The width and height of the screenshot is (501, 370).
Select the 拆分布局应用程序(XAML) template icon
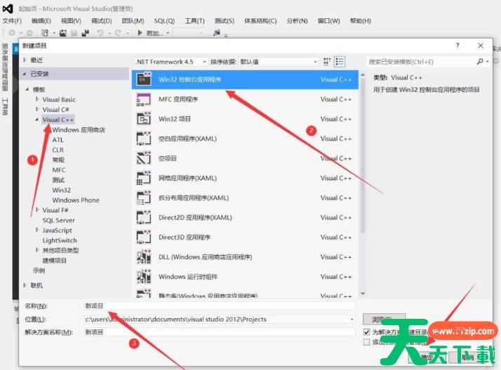pos(144,198)
